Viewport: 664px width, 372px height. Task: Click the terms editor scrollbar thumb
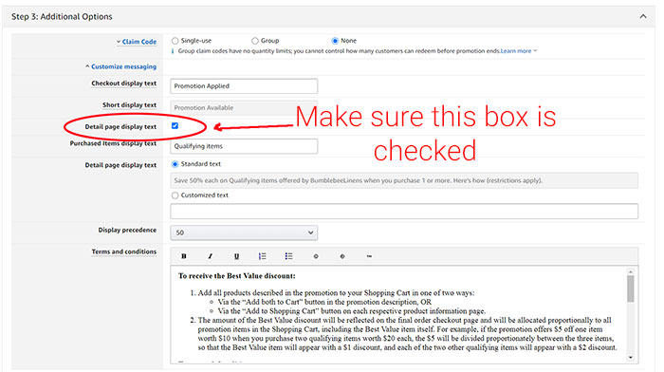(631, 288)
